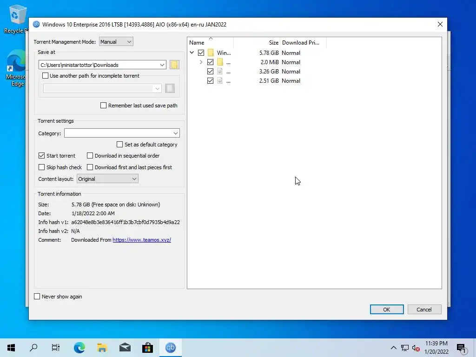The width and height of the screenshot is (476, 357).
Task: Browse for save folder with yellow folder icon
Action: click(174, 65)
